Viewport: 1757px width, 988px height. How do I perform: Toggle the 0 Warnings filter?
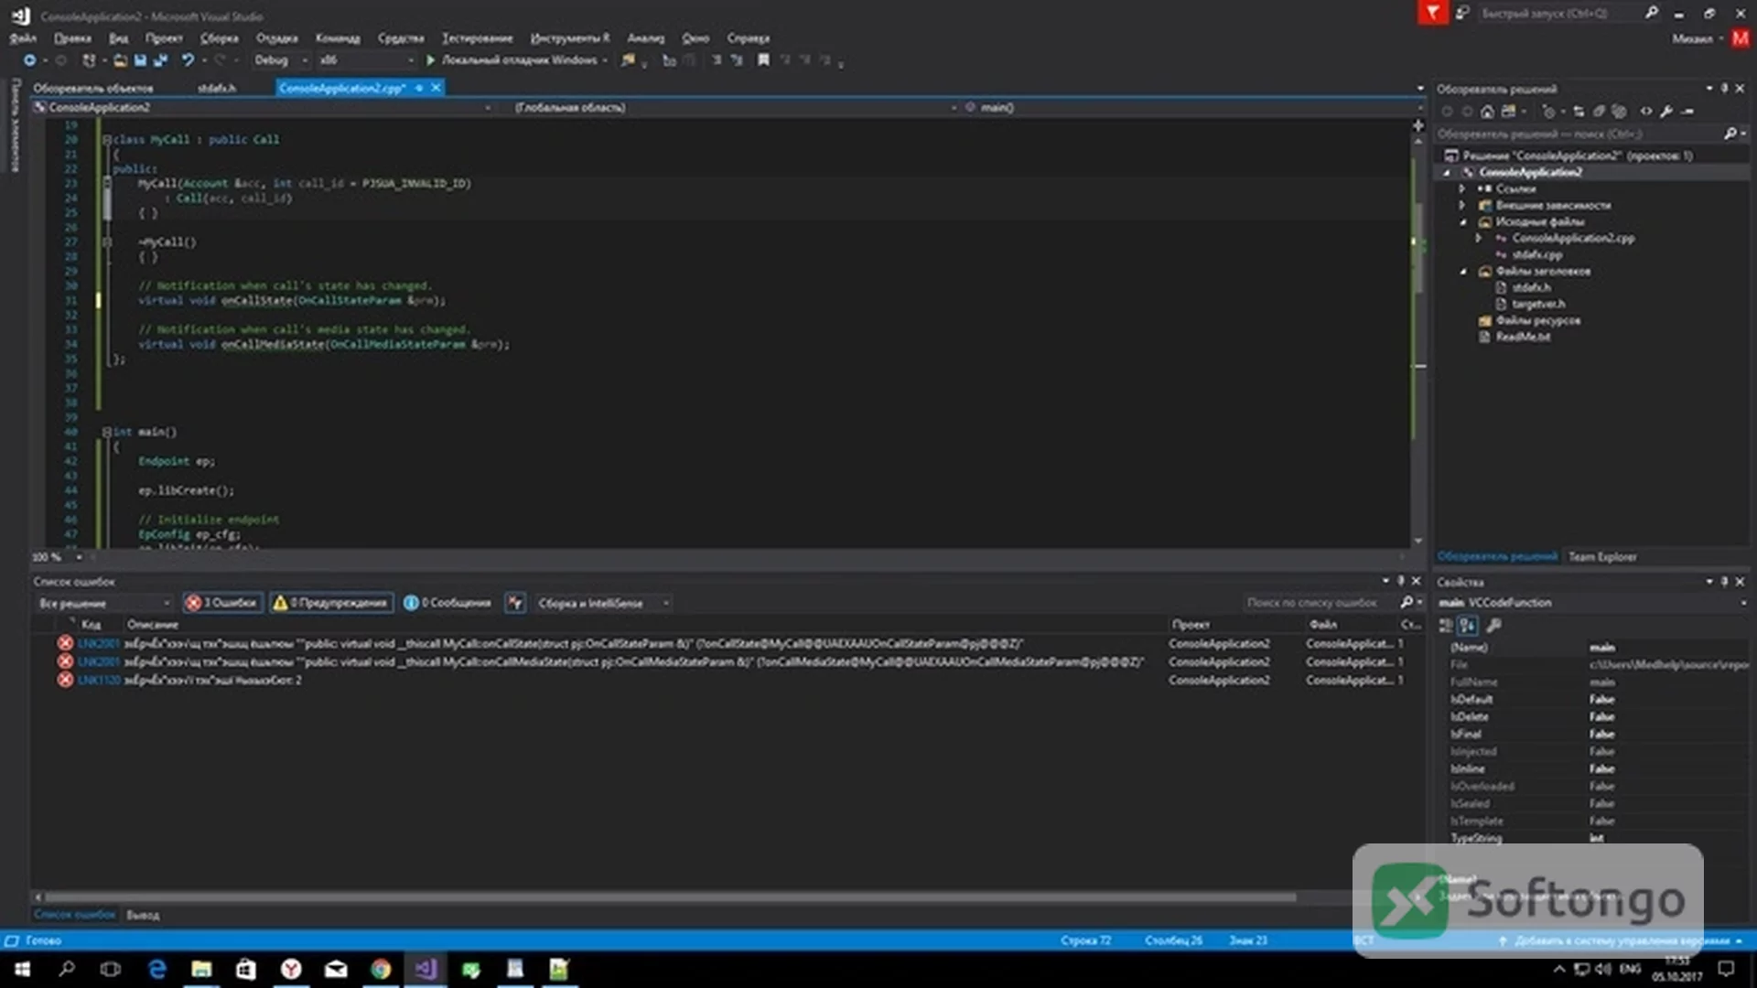pyautogui.click(x=330, y=603)
